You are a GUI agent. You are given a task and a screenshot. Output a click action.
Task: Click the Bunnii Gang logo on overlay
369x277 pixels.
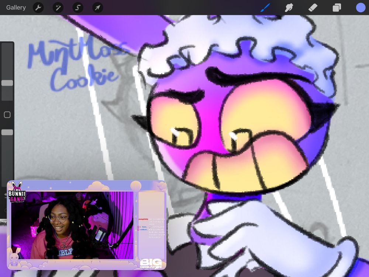pyautogui.click(x=17, y=192)
